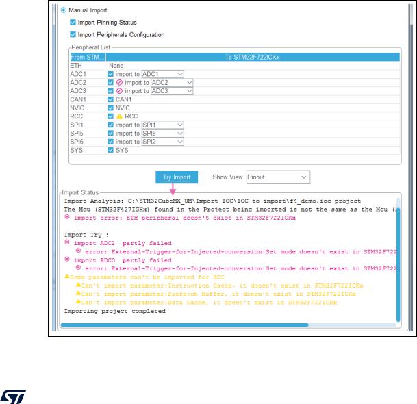Viewport: 417px width, 404px height.
Task: Click the 'Import Try :' status line
Action: 86,235
